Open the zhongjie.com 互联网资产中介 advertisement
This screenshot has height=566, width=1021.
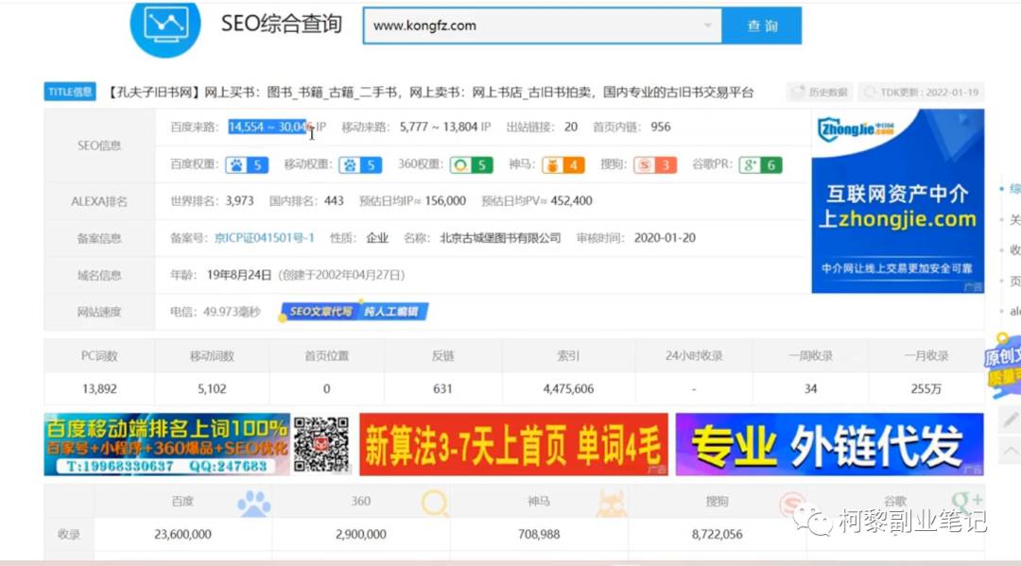tap(897, 201)
